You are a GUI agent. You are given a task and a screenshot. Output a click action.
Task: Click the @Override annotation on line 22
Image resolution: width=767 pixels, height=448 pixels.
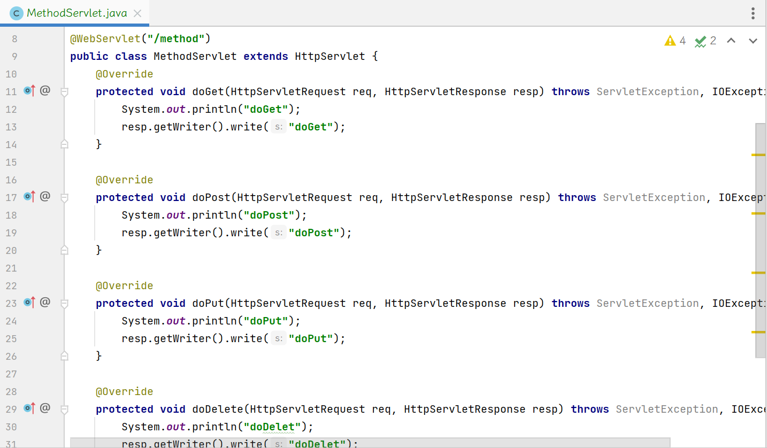[125, 285]
